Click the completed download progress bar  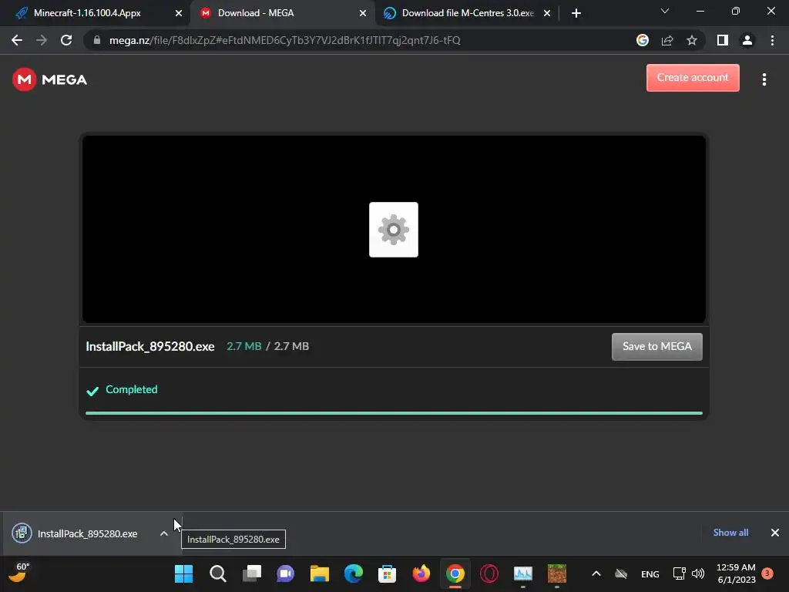(394, 413)
